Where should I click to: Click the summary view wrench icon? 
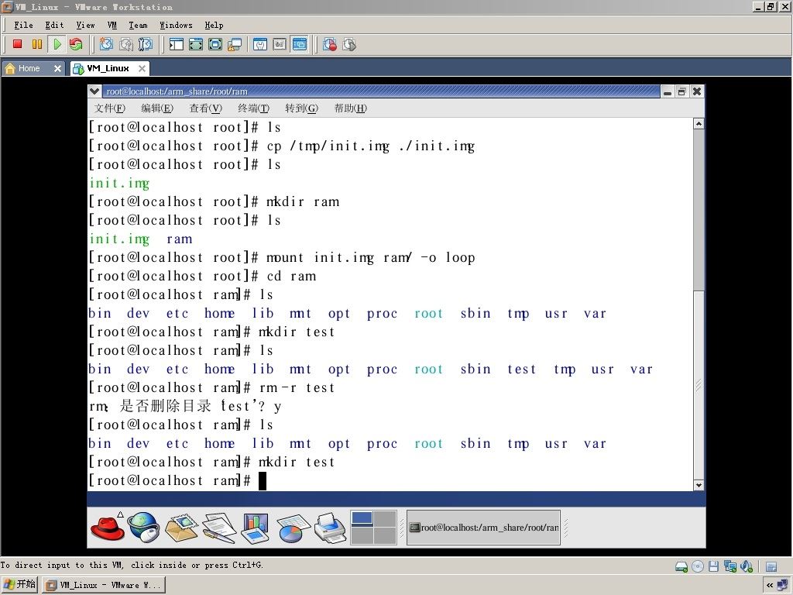point(260,44)
